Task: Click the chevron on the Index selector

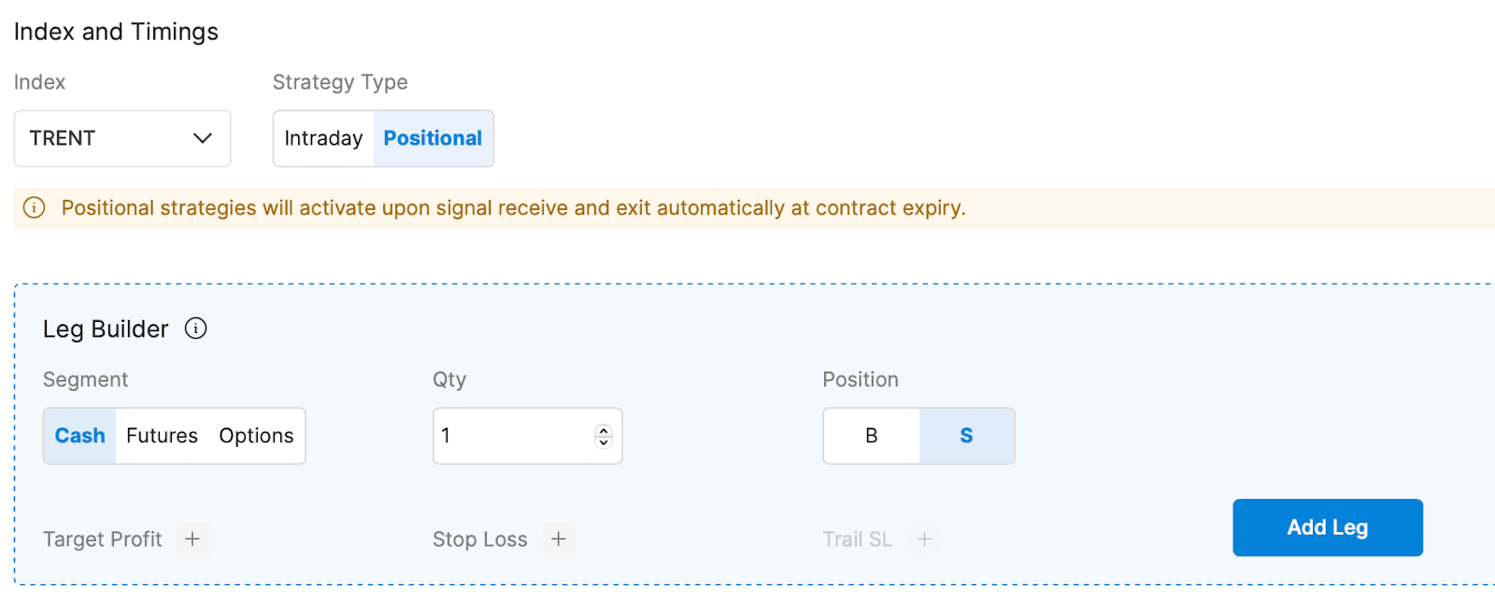Action: click(x=203, y=138)
